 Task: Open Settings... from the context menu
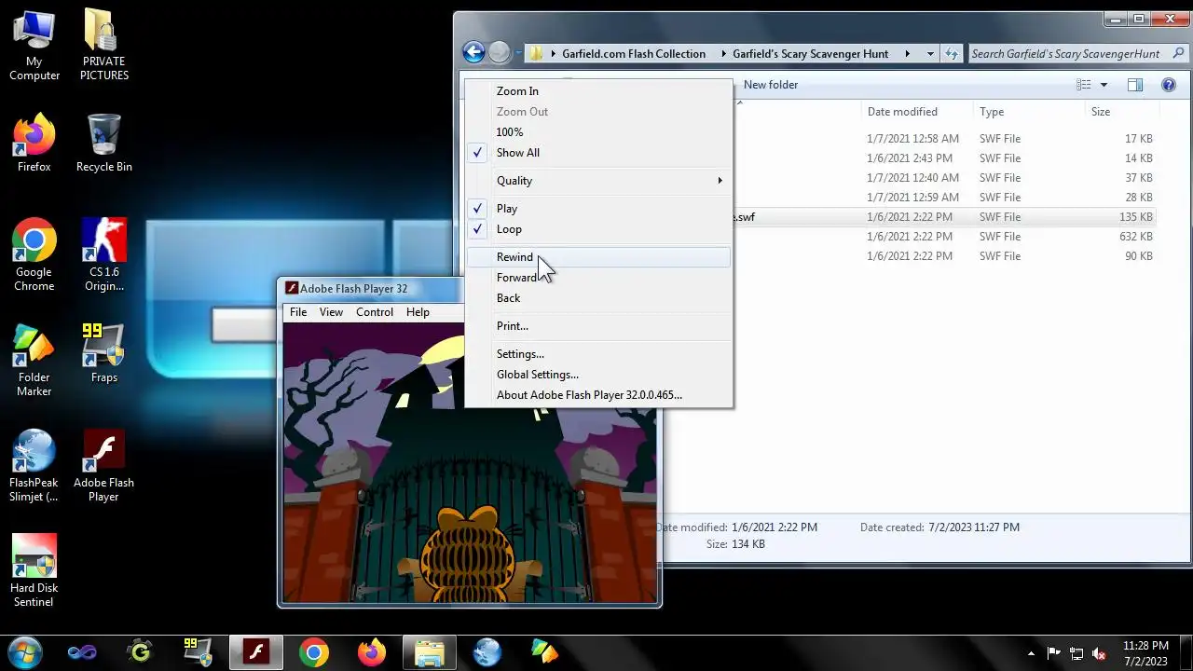pyautogui.click(x=598, y=354)
